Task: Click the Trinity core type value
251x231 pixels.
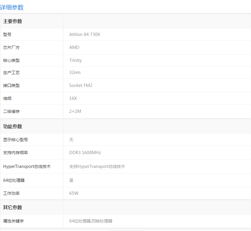Action: click(75, 60)
